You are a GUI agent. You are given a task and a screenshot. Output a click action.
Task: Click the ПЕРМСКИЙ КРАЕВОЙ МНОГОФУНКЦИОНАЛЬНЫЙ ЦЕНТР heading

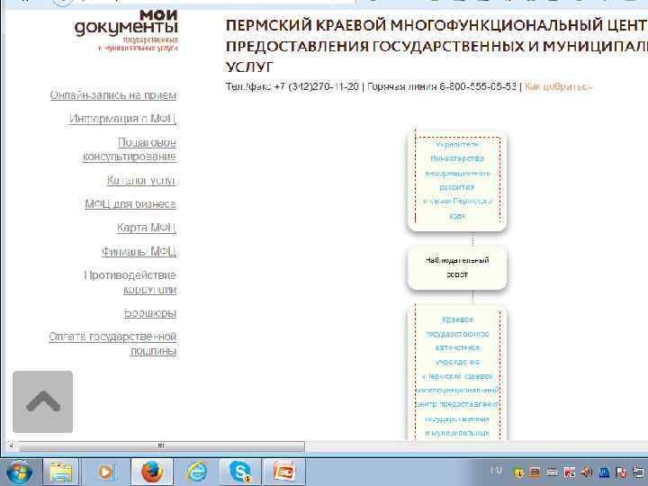(436, 46)
